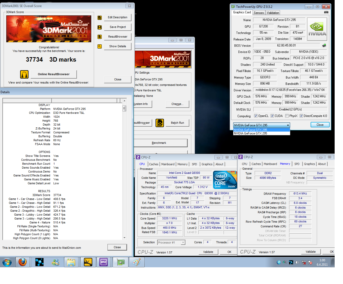Screen dimensions: 343x284
Task: Click Validate in CPU-Z processor window
Action: coord(208,252)
